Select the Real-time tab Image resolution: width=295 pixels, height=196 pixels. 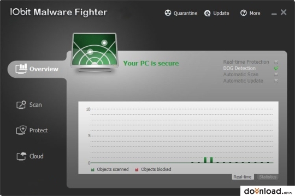point(243,177)
